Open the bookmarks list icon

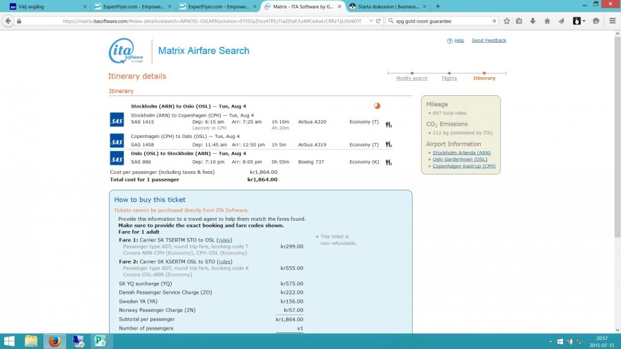pos(519,21)
